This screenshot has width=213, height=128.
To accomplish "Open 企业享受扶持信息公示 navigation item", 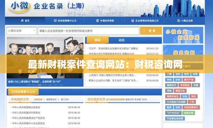I will point(145,21).
